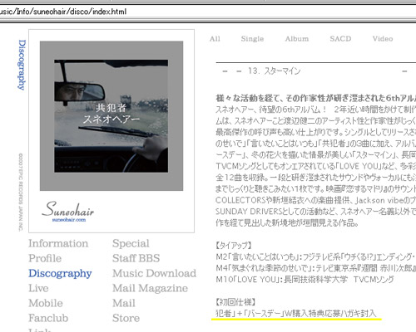Open the Mobile page link

pos(46,303)
